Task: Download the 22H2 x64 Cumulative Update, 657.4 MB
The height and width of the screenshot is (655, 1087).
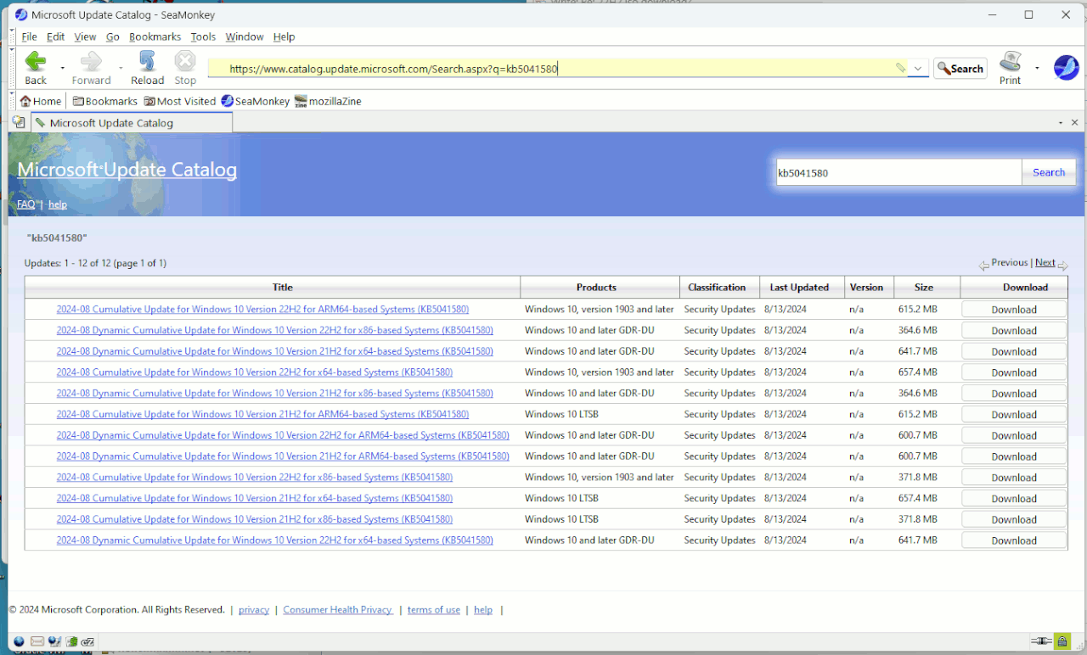Action: 1014,372
